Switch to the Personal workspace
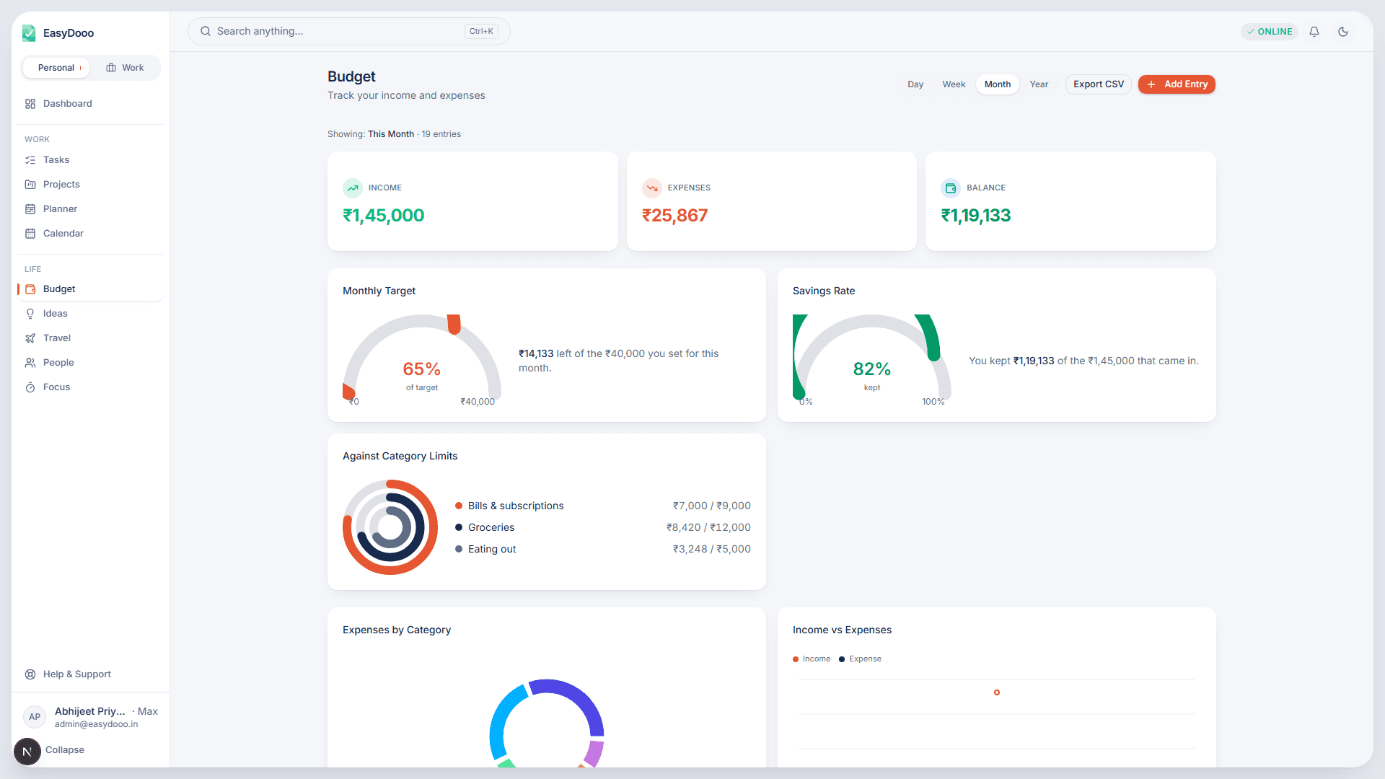This screenshot has width=1385, height=779. coord(56,68)
